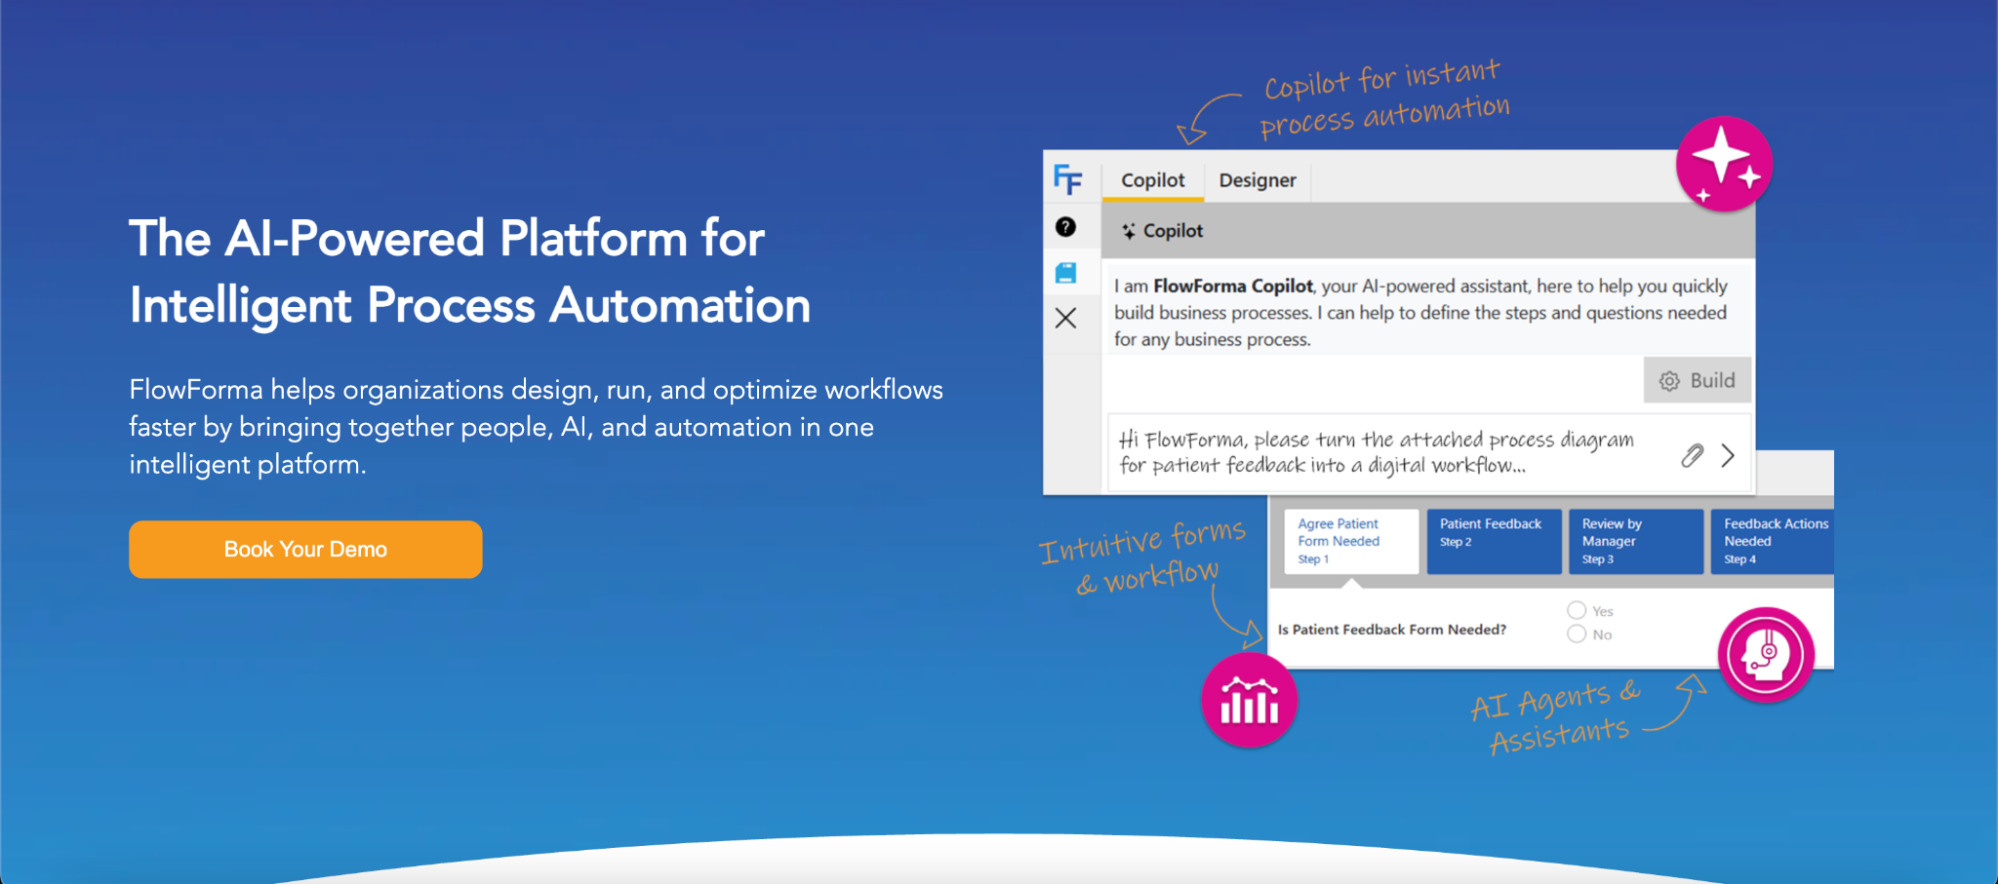The image size is (1998, 884).
Task: Click the blue save disk icon
Action: click(1065, 273)
